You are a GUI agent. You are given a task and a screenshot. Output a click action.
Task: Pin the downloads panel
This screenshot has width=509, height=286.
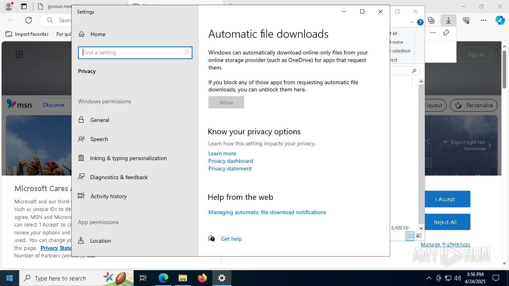(446, 33)
